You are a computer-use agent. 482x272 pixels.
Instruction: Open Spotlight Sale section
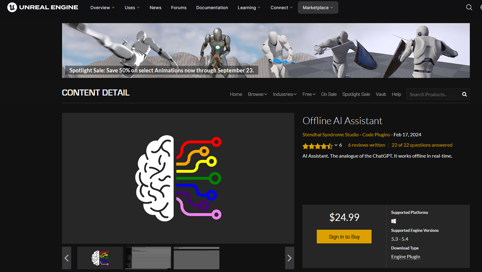(356, 94)
